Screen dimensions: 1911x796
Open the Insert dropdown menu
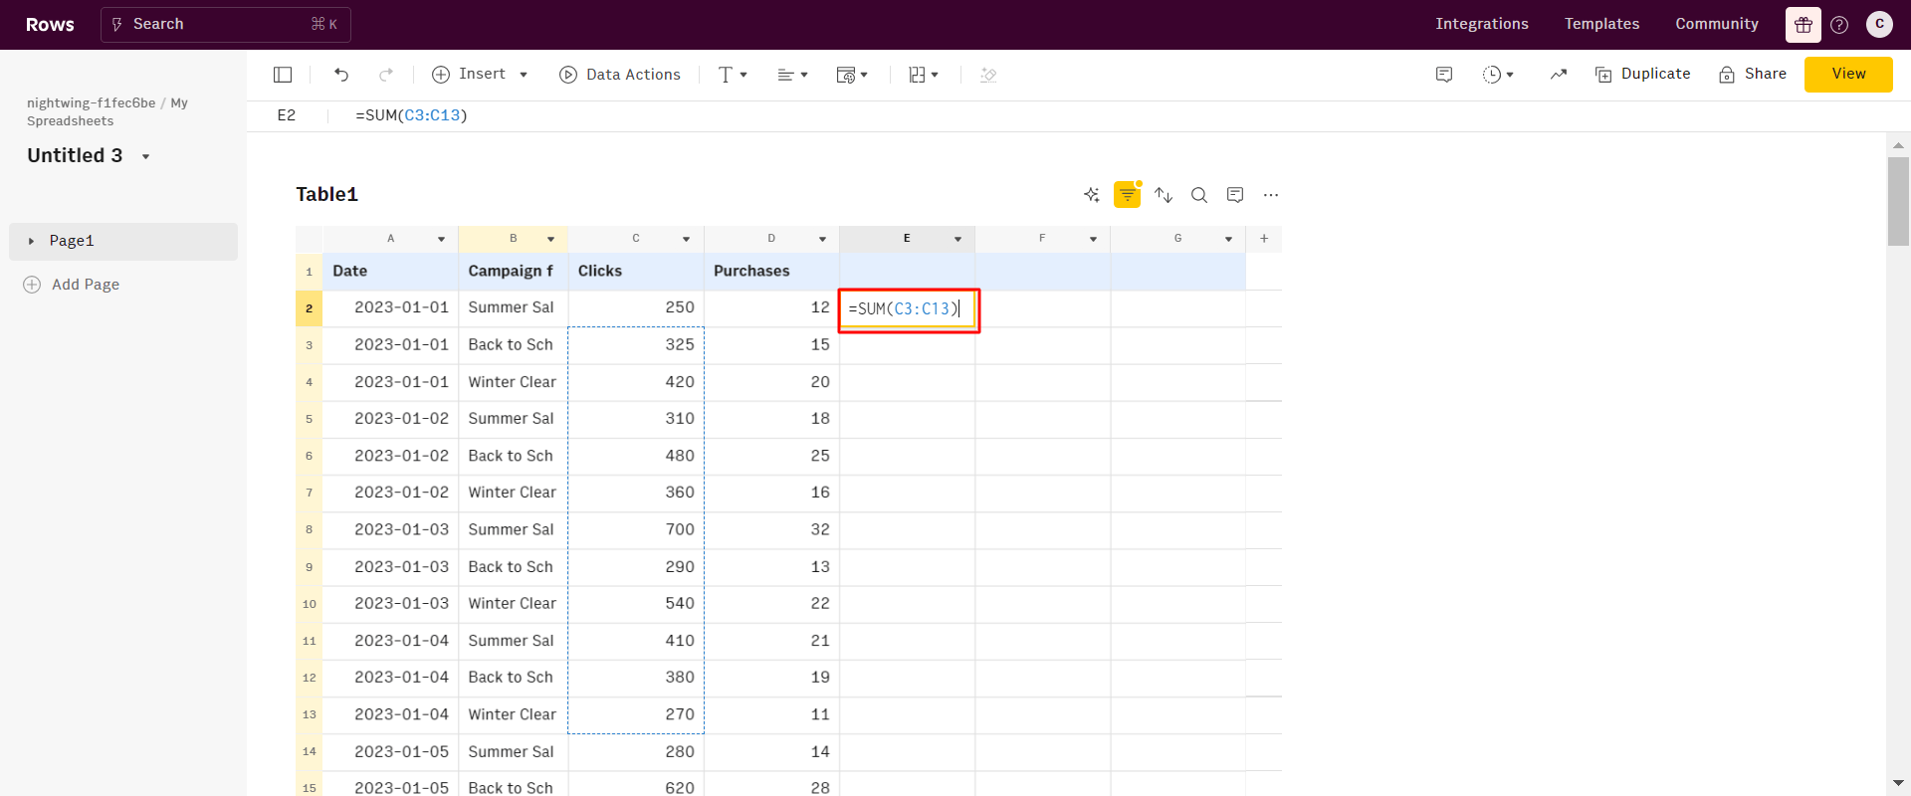click(480, 75)
